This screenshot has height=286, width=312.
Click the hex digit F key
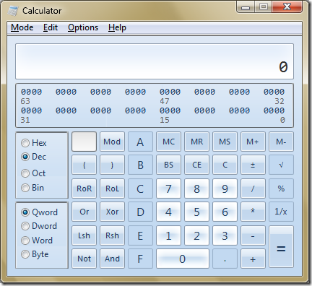140,259
